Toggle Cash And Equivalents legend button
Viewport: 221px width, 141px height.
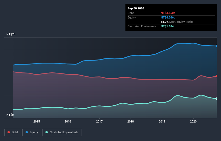click(62, 132)
